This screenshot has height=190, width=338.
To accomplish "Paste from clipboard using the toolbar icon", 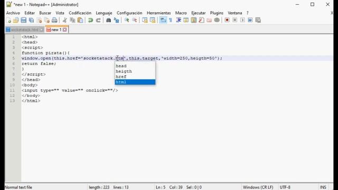I will coord(80,20).
